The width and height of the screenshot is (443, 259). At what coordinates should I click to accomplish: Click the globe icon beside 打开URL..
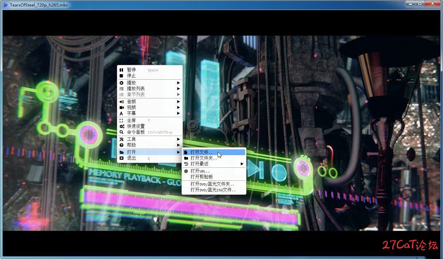tap(186, 171)
